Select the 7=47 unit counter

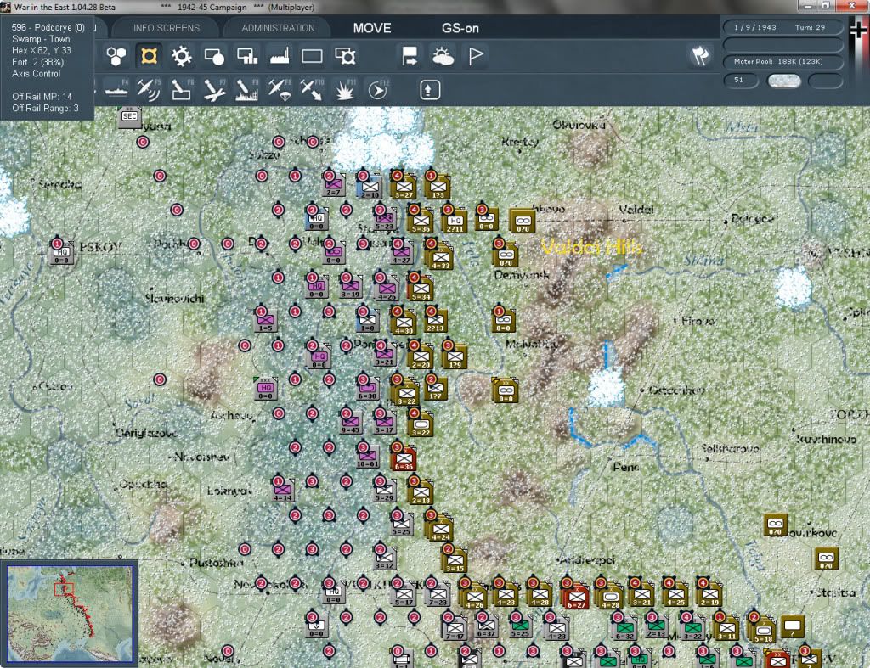(x=455, y=627)
